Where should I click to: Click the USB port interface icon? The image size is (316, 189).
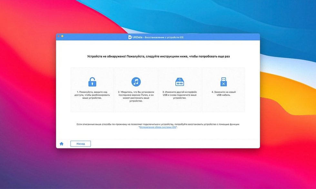[x=180, y=82]
